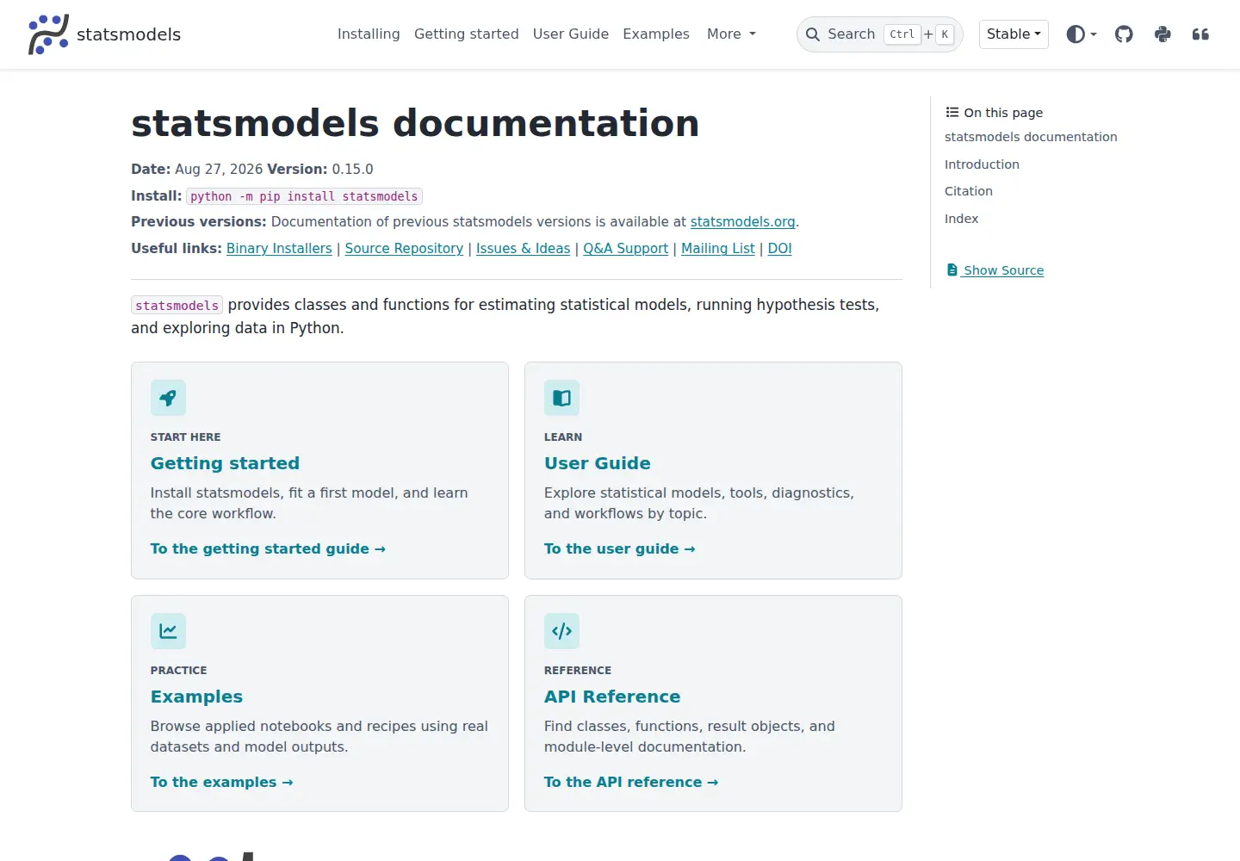This screenshot has height=861, width=1240.
Task: Click 'statsmodels documentation' sidebar entry
Action: coord(1031,137)
